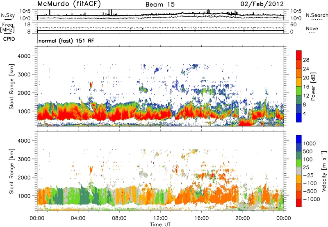Click the '16' value on Power colorbar
328x227 pixels.
pyautogui.click(x=306, y=87)
